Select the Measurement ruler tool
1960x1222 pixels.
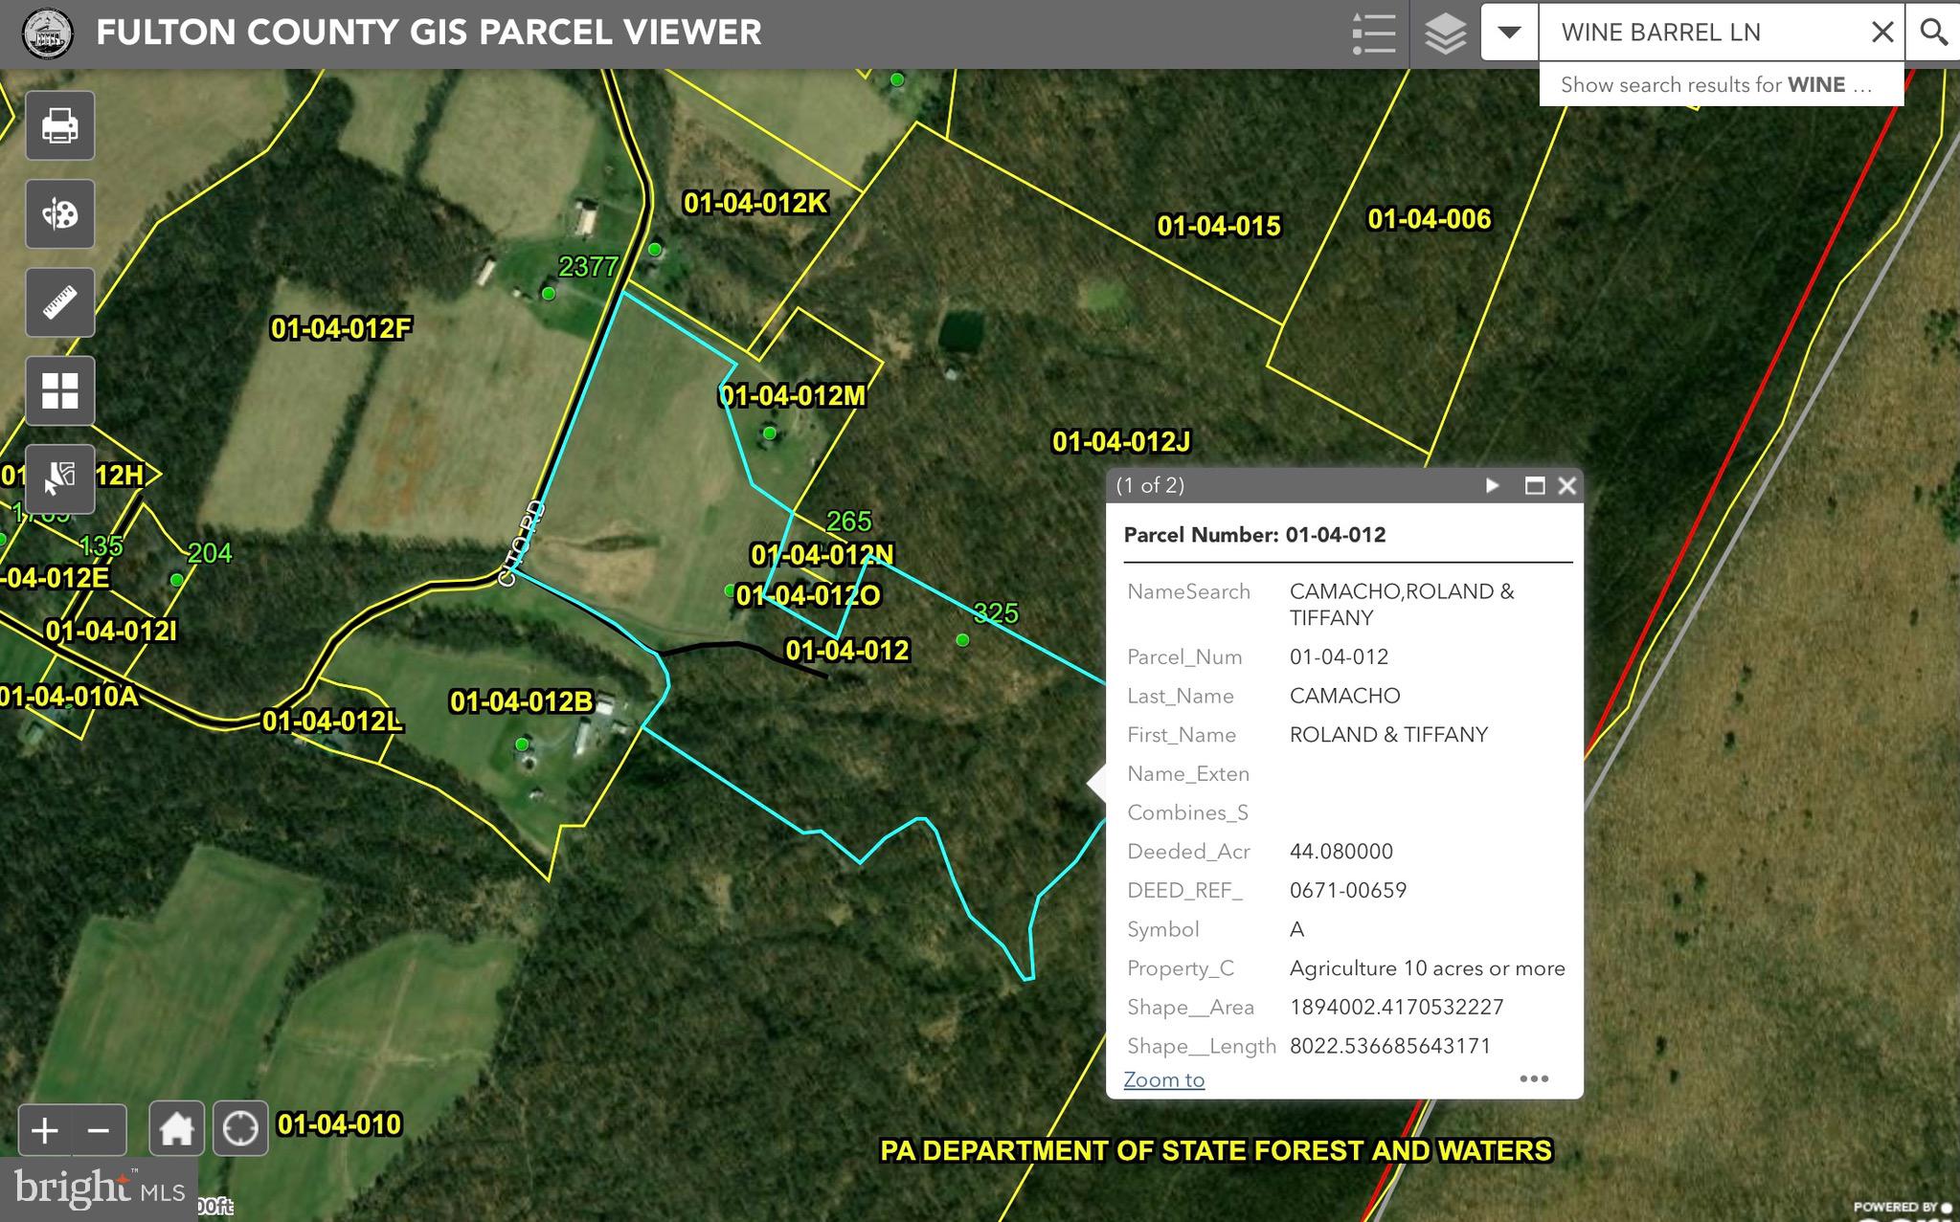click(x=59, y=302)
